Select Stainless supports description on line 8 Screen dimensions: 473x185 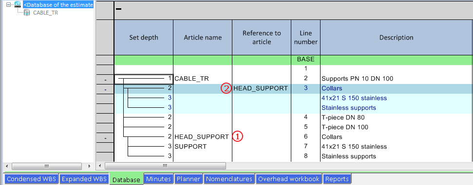[397, 156]
